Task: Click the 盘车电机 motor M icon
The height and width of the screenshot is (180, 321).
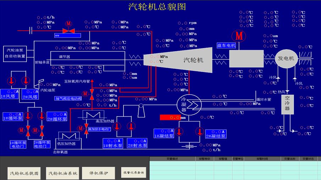Action: [239, 36]
